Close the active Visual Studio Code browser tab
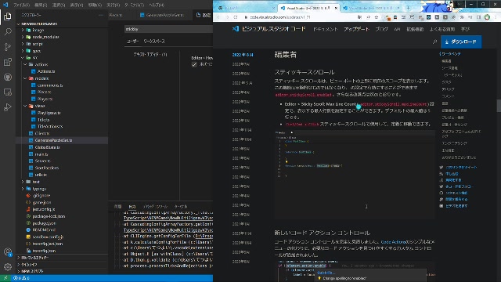The width and height of the screenshot is (501, 282). point(336,8)
